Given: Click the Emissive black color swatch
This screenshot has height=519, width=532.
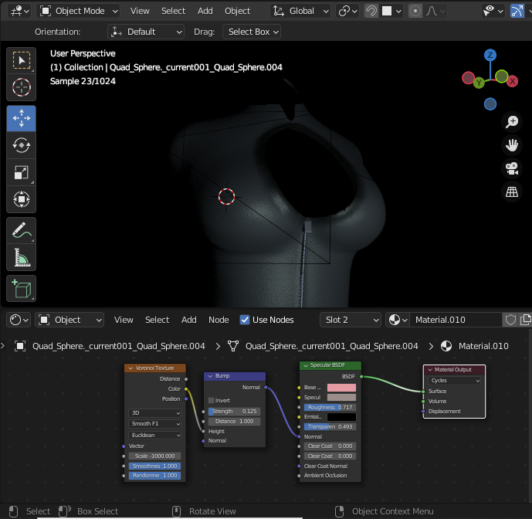Looking at the screenshot, I should coord(341,417).
